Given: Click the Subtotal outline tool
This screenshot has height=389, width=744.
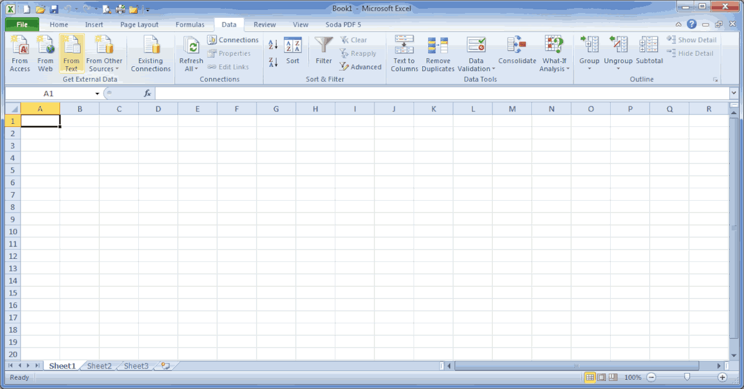Looking at the screenshot, I should (649, 54).
